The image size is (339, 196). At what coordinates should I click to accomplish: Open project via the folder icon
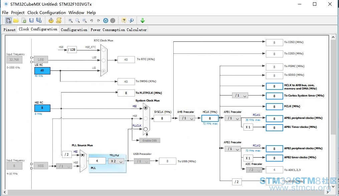click(16, 20)
